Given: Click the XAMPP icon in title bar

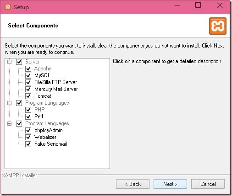Looking at the screenshot, I should pyautogui.click(x=8, y=7).
